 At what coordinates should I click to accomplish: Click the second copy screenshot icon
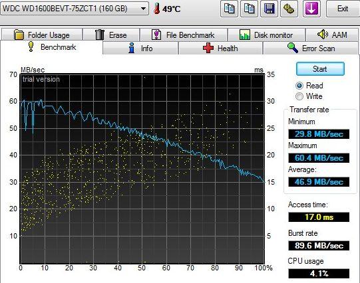pos(249,9)
